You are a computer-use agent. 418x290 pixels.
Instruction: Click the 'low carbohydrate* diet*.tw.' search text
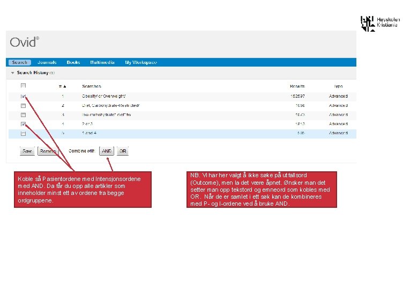click(x=106, y=115)
